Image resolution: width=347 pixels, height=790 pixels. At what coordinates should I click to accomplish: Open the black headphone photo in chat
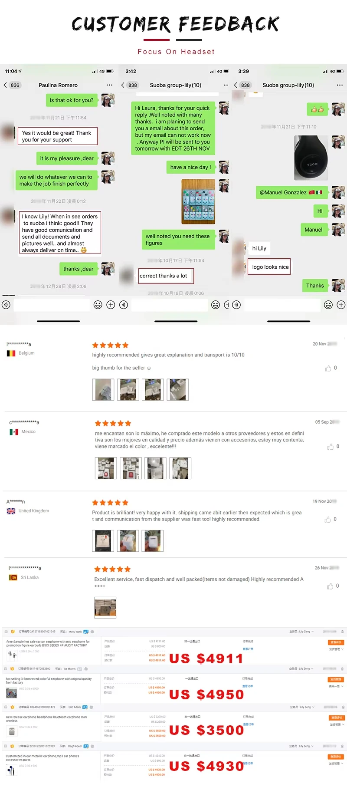311,158
